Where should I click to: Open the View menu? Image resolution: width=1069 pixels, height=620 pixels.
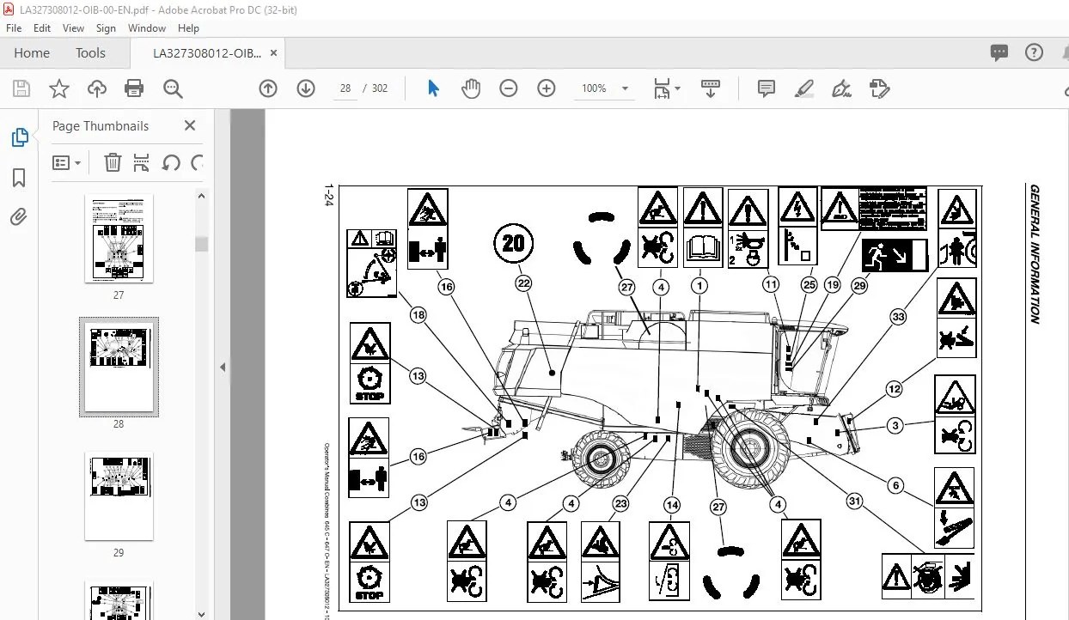point(73,28)
